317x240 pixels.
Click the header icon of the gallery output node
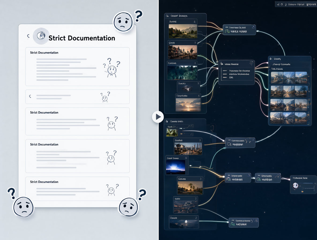(x=271, y=59)
